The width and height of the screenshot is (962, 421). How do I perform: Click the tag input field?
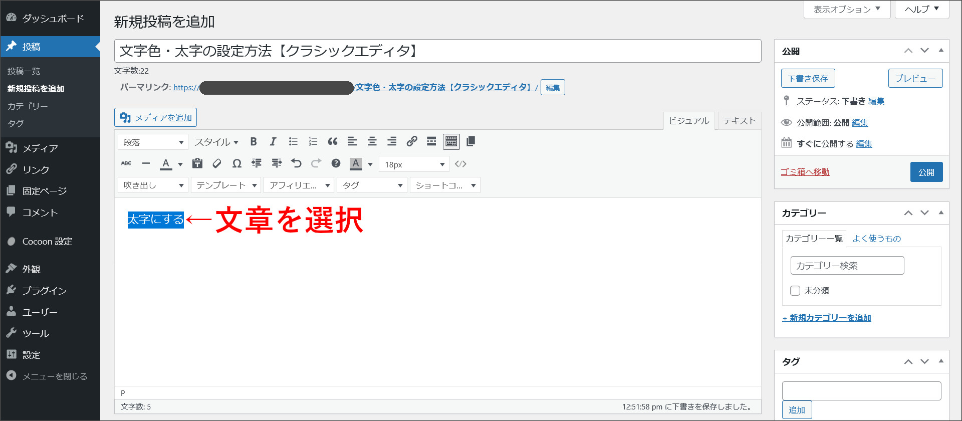[x=862, y=391]
